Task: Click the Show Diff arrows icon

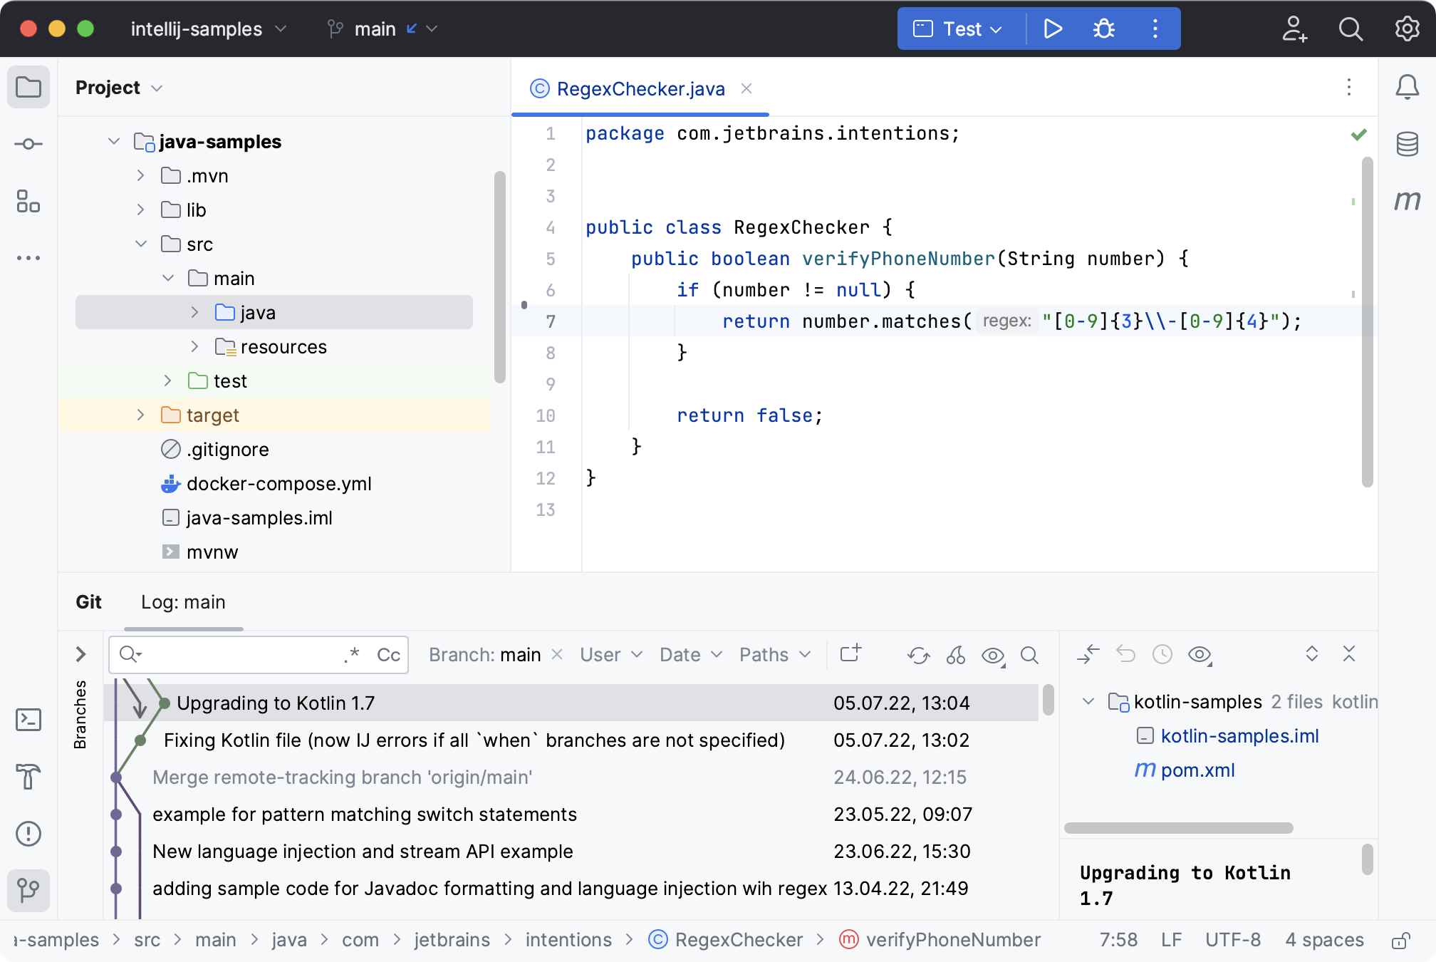Action: coord(1088,654)
